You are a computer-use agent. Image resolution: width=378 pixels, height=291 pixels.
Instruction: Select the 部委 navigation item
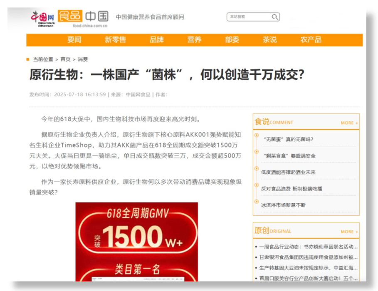[232, 39]
